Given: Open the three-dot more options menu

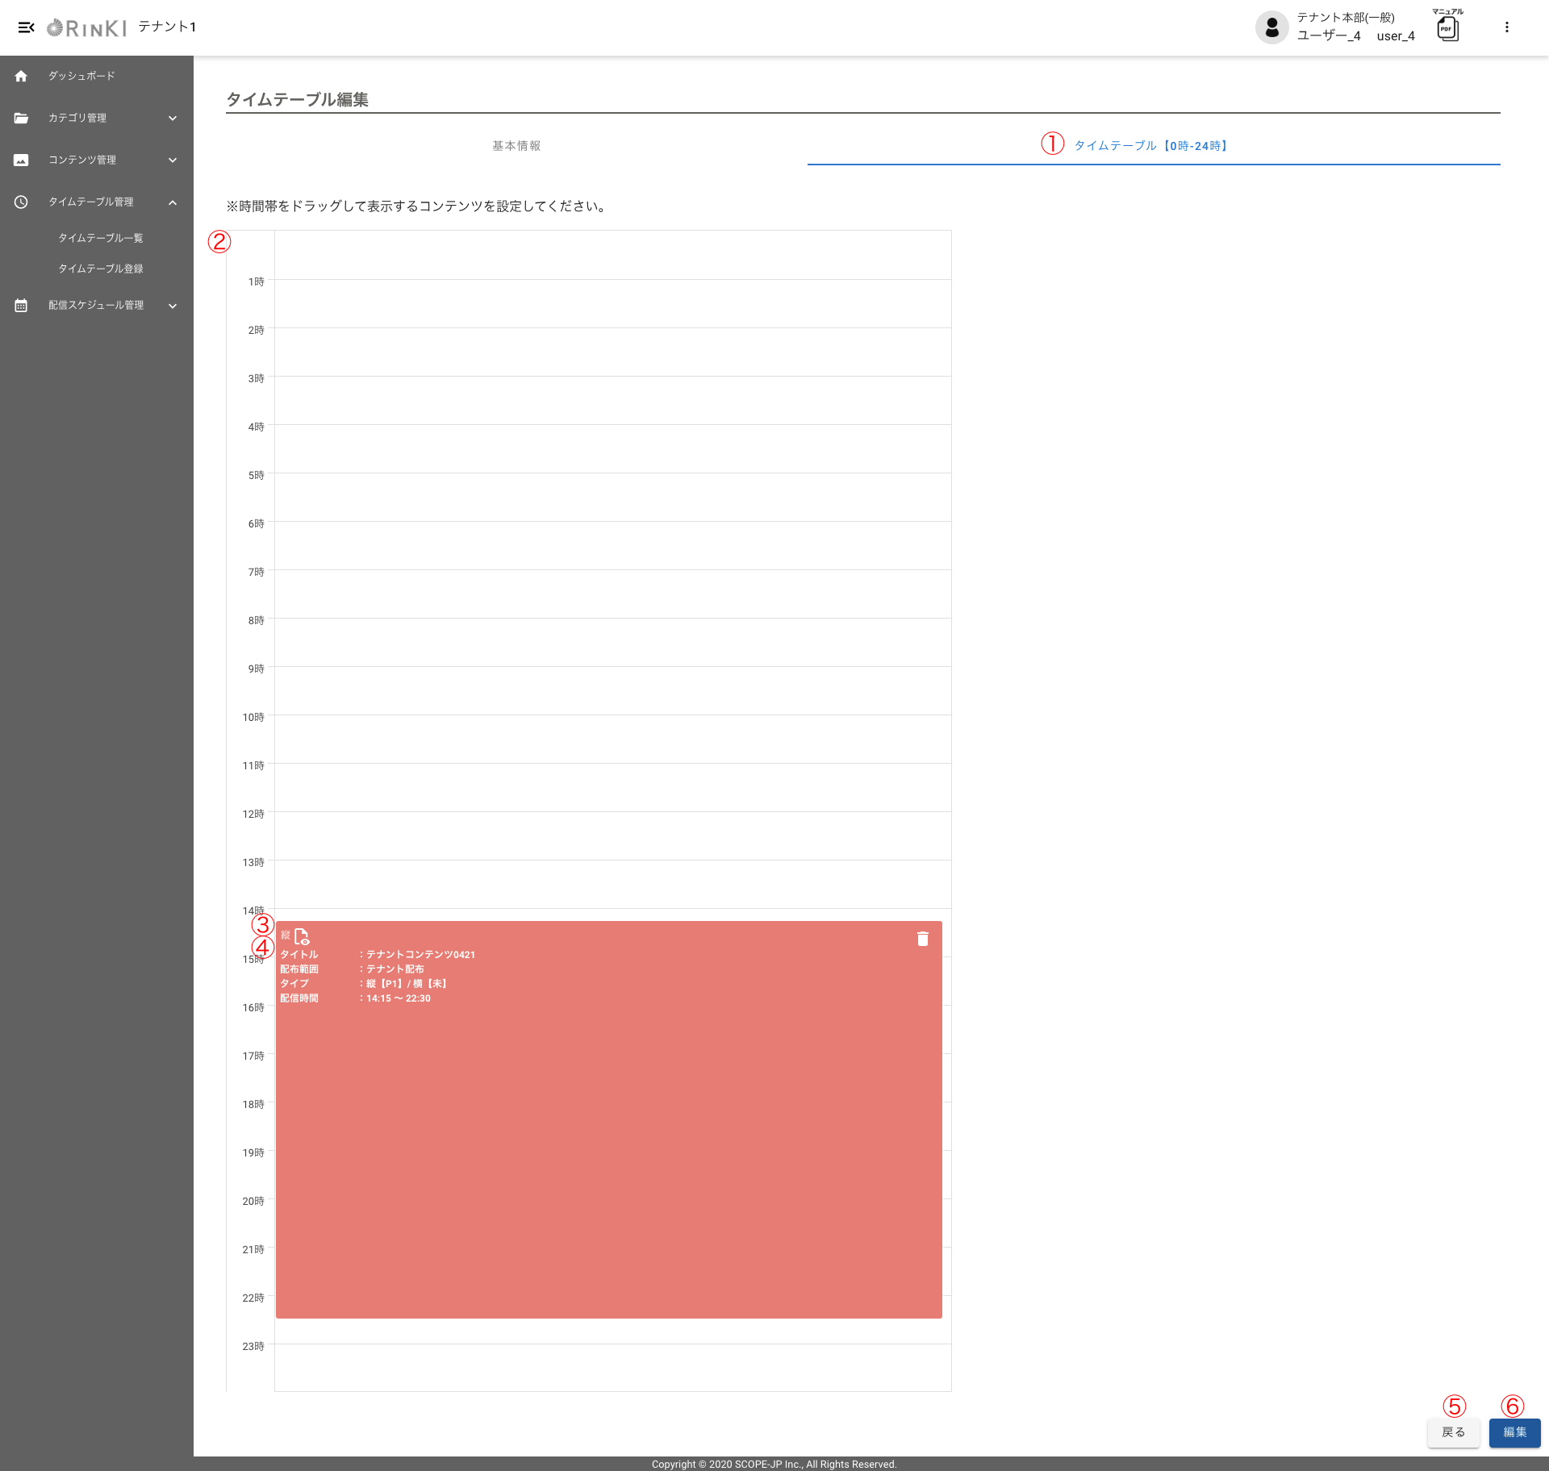Looking at the screenshot, I should tap(1506, 27).
